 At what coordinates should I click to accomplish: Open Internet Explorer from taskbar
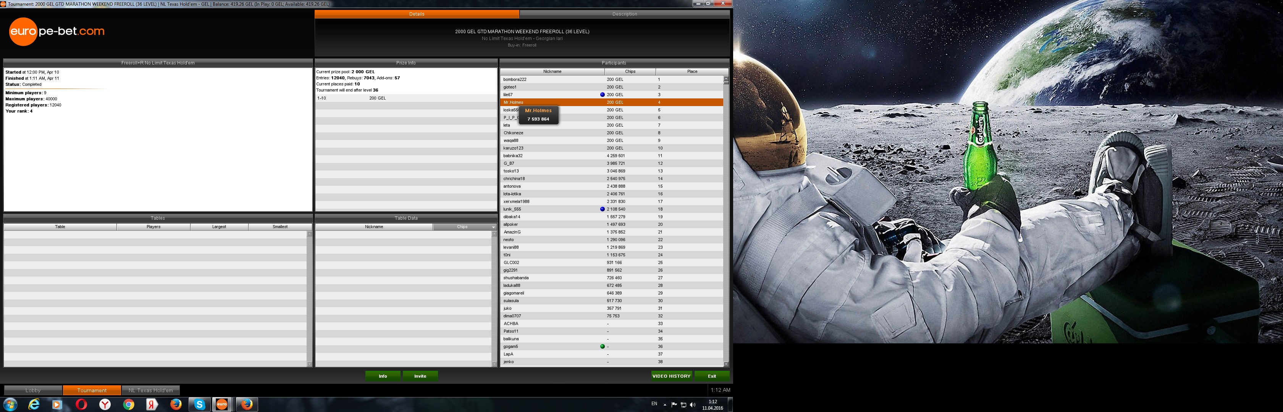coord(34,404)
